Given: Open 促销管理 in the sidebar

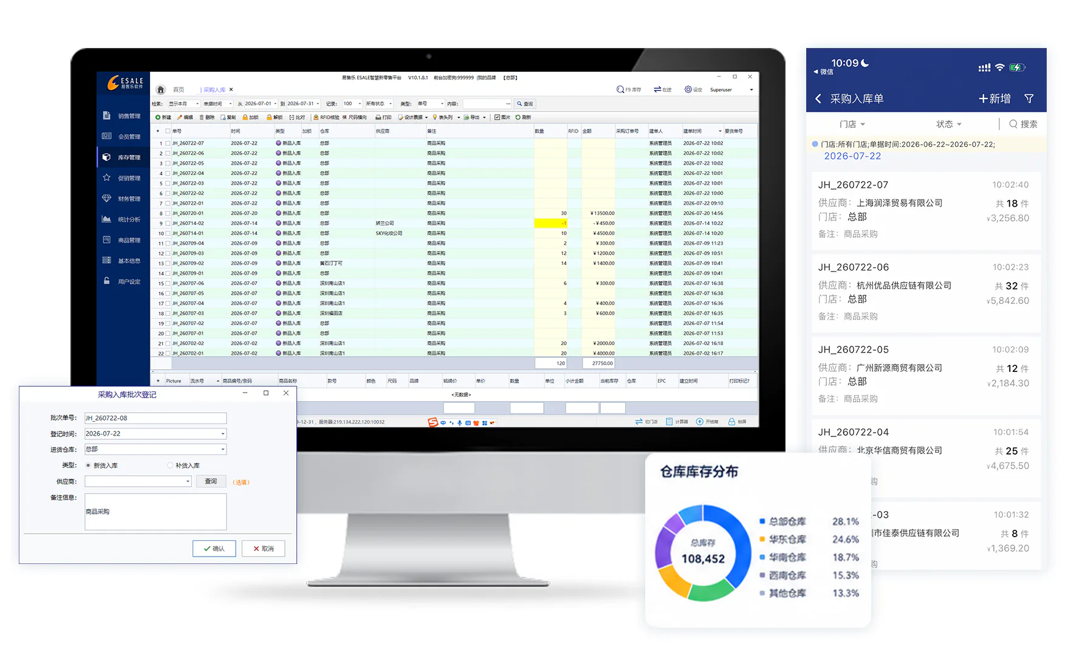Looking at the screenshot, I should [x=122, y=178].
